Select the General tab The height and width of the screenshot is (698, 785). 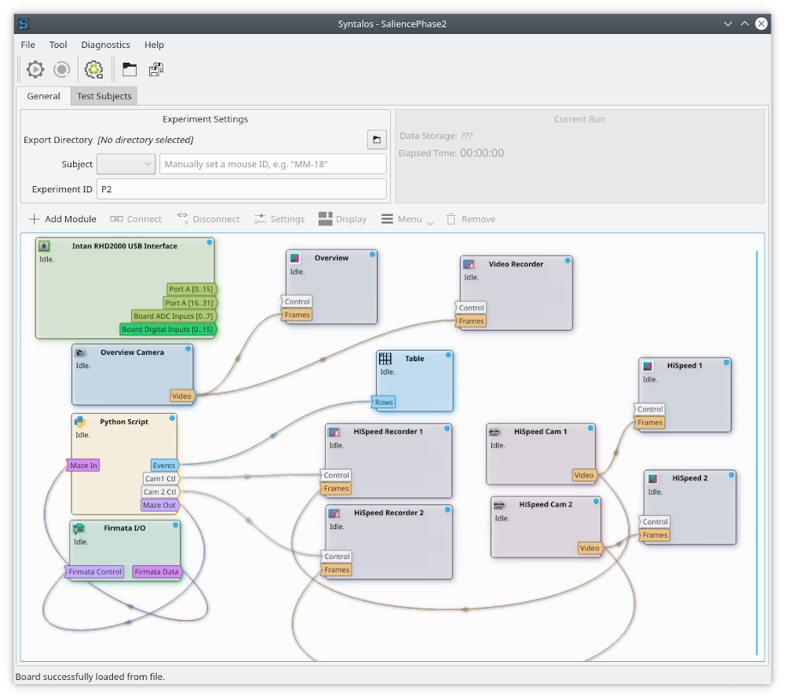(x=43, y=96)
